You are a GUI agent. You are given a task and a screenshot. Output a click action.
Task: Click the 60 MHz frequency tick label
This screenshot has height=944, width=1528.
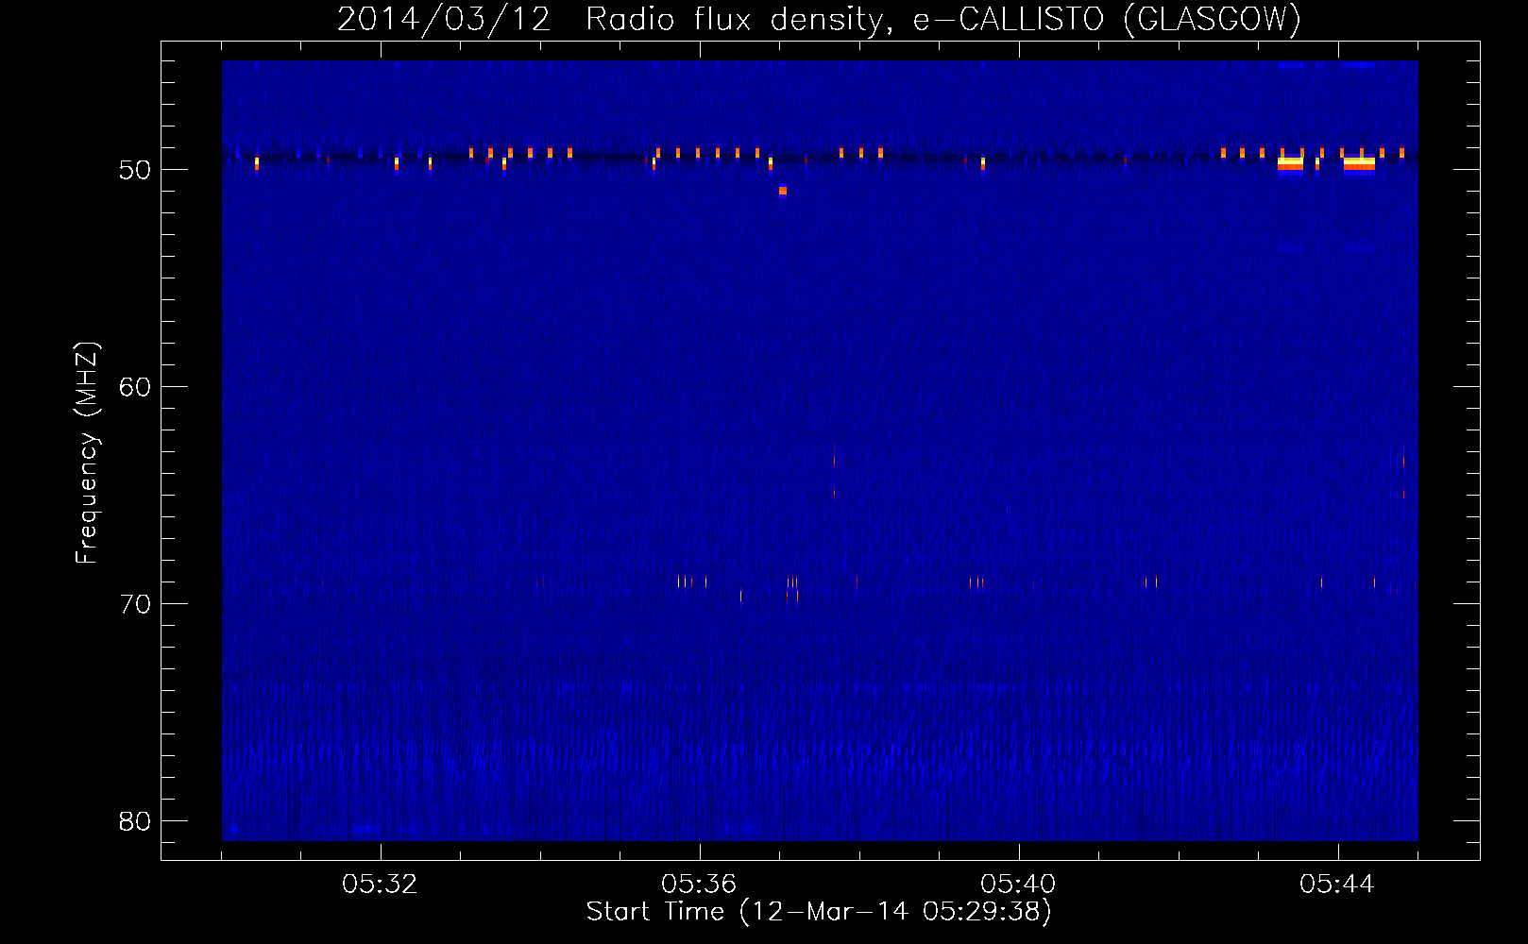(x=135, y=387)
